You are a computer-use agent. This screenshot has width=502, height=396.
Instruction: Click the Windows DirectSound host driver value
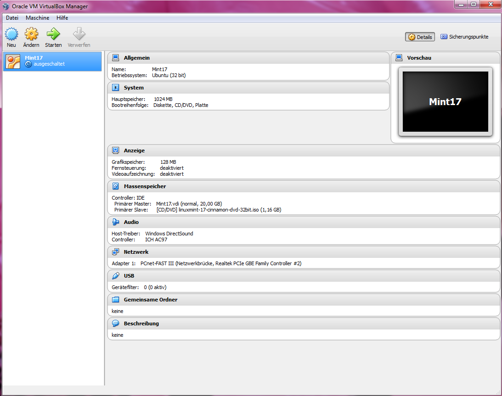pos(169,234)
